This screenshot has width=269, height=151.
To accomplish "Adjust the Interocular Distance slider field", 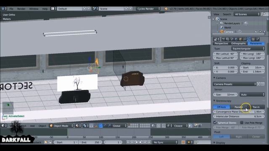I will (x=239, y=117).
